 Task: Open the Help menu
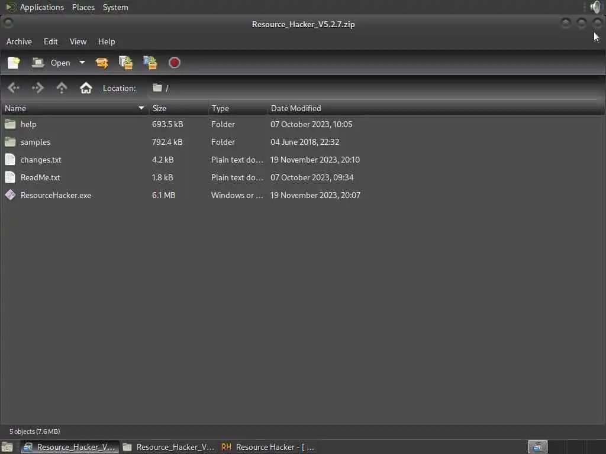click(x=107, y=41)
